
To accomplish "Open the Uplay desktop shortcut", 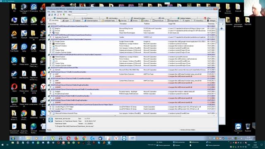I will 24,48.
